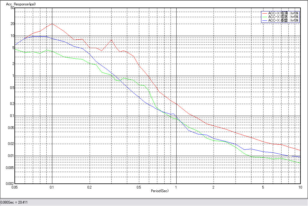Click the '0.005' y-axis tick label
This screenshot has height=206, width=308.
(x=11, y=168)
